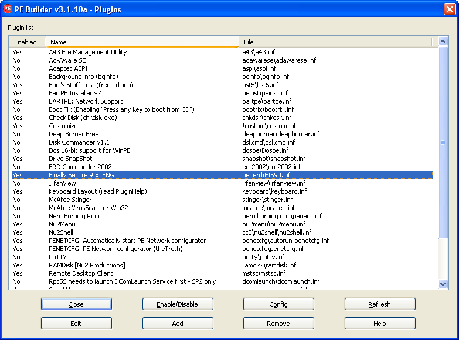Click the file path a43\a43.inf
The width and height of the screenshot is (459, 340).
click(259, 52)
